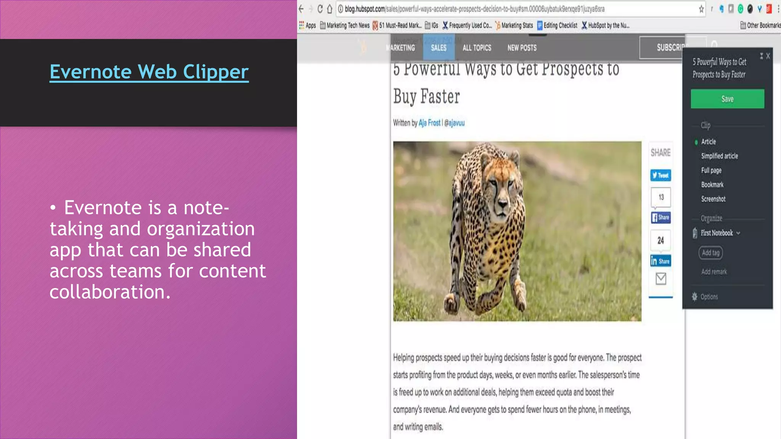Click the site info icon in address bar

[341, 9]
